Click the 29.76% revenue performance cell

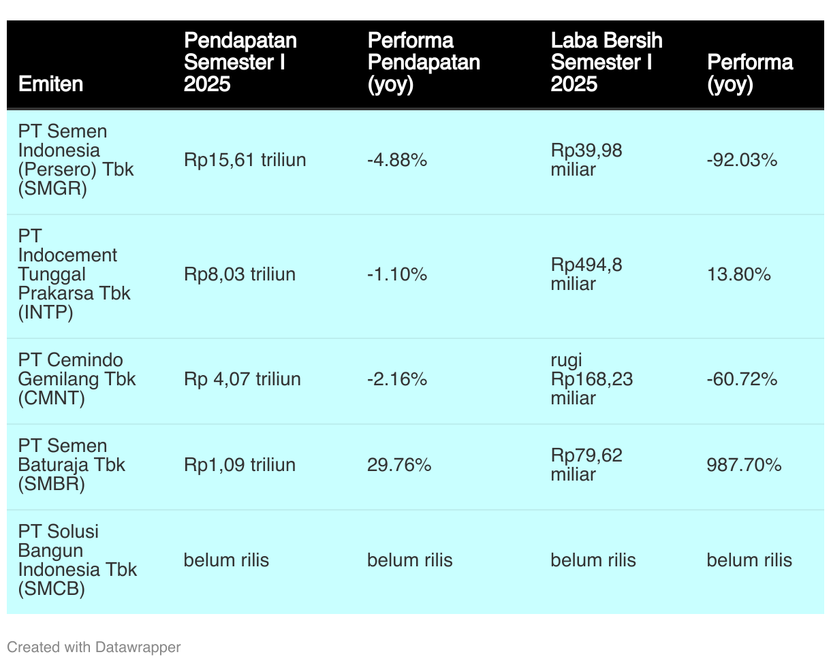click(399, 465)
